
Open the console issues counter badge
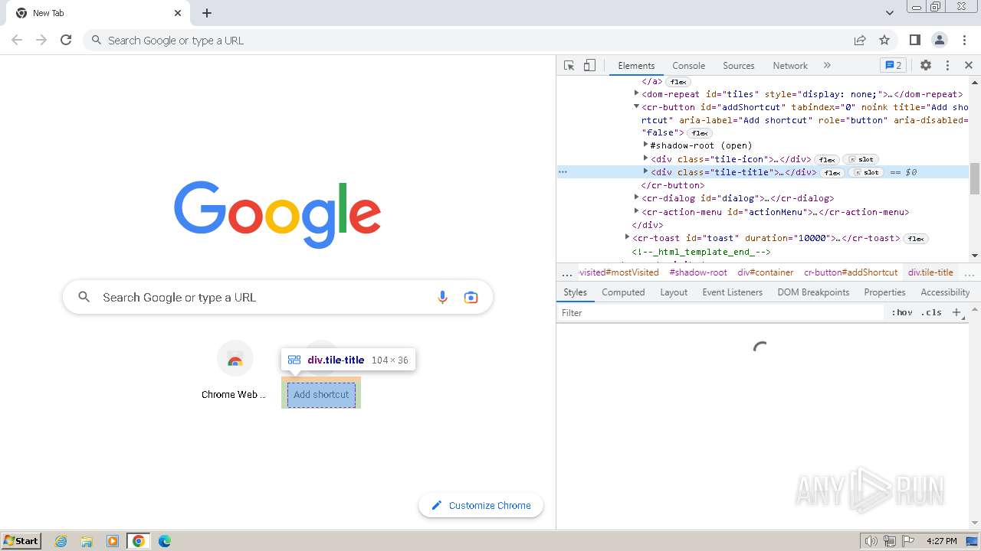pyautogui.click(x=893, y=66)
